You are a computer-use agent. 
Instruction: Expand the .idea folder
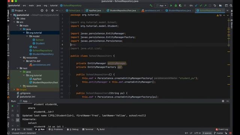tap(14, 18)
